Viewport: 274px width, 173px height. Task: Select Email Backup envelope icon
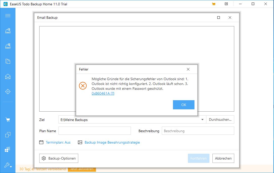pyautogui.click(x=8, y=77)
